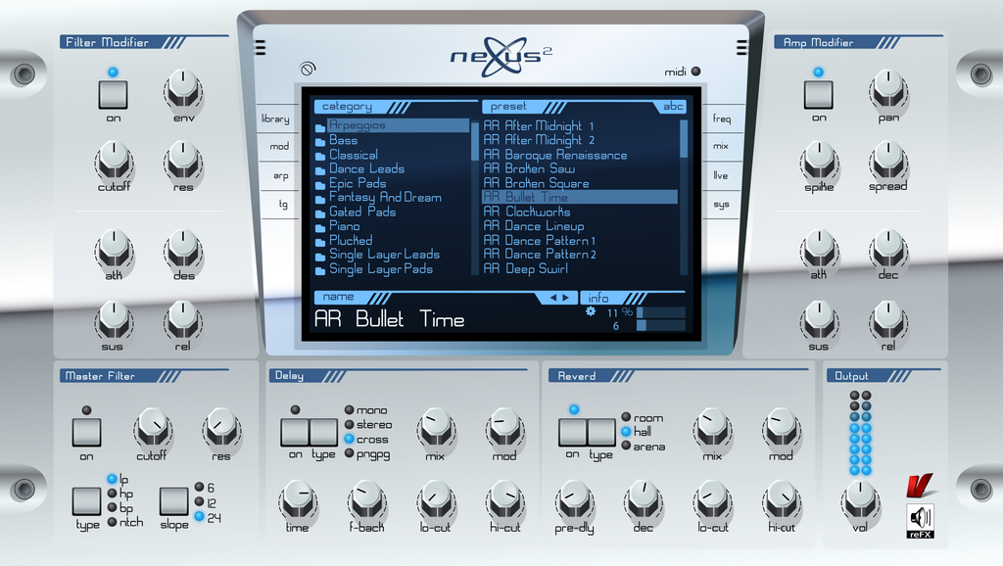Click the right arrow to load next preset
1003x566 pixels.
pyautogui.click(x=566, y=297)
